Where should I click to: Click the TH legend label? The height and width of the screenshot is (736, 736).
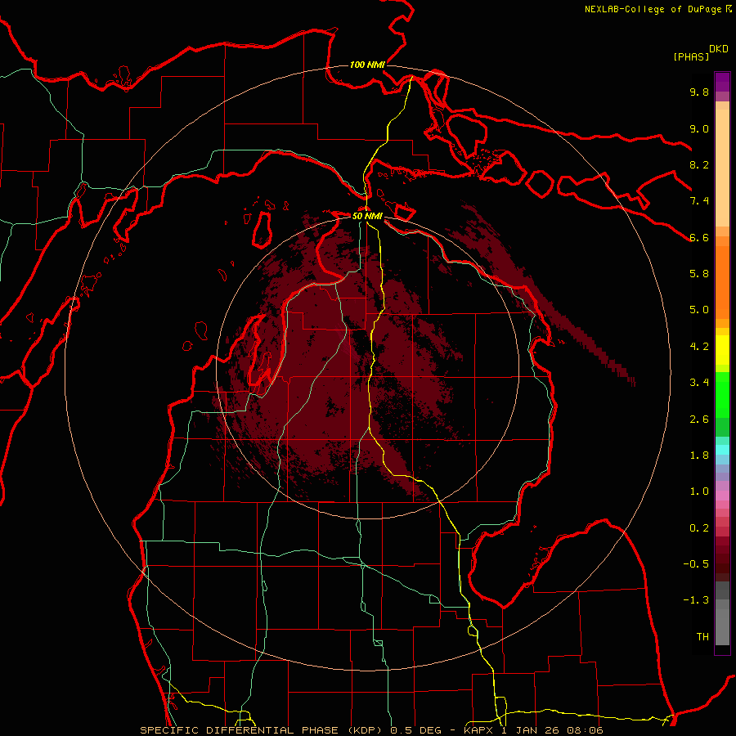702,637
